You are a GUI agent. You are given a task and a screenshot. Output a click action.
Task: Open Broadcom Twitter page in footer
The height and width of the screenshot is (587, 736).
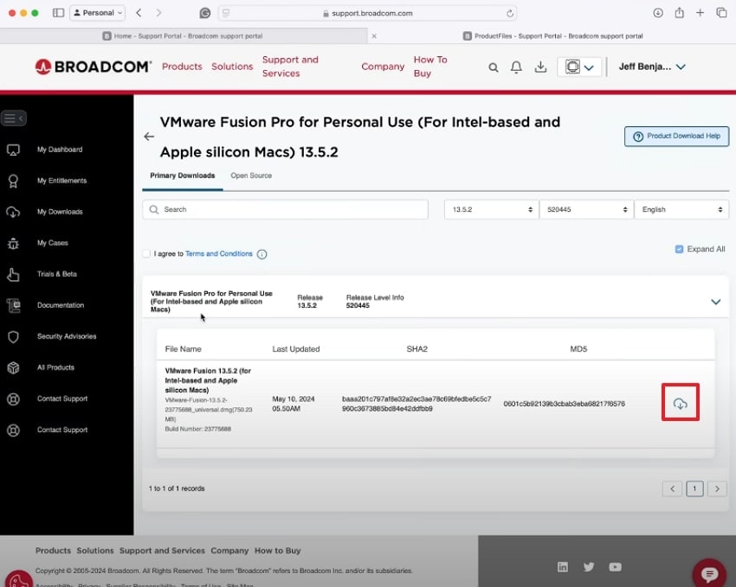[x=589, y=567]
